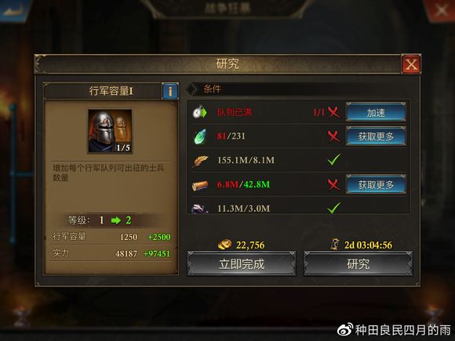
Task: Tap the wheat food resource icon
Action: [200, 161]
